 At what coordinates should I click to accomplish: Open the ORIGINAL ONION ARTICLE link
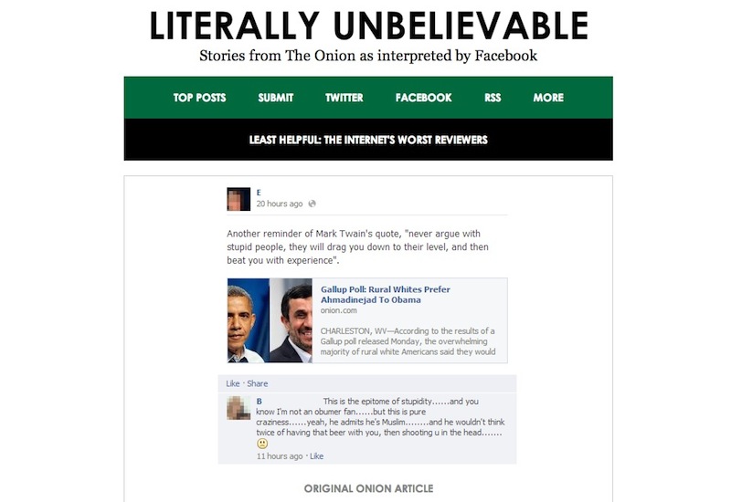(x=368, y=488)
